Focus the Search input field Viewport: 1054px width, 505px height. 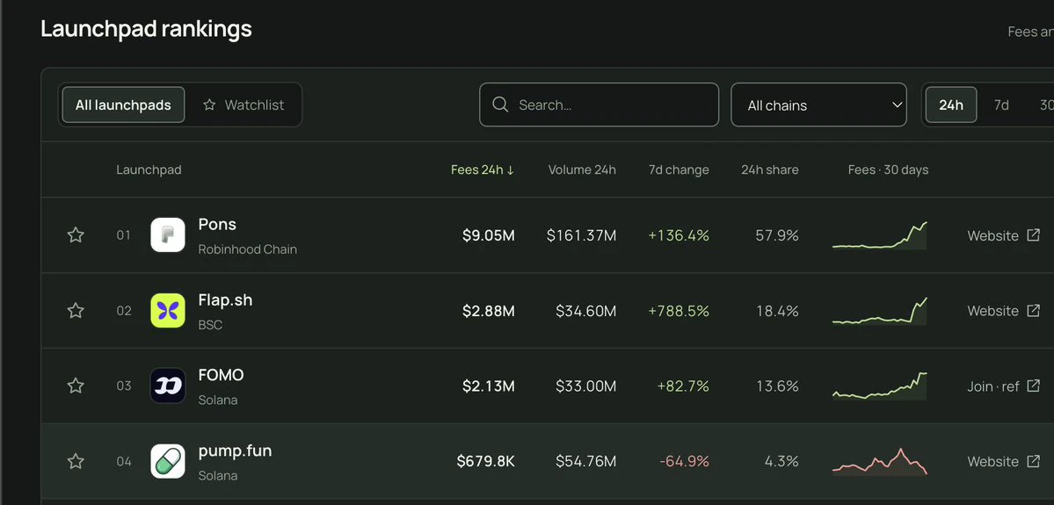(599, 105)
